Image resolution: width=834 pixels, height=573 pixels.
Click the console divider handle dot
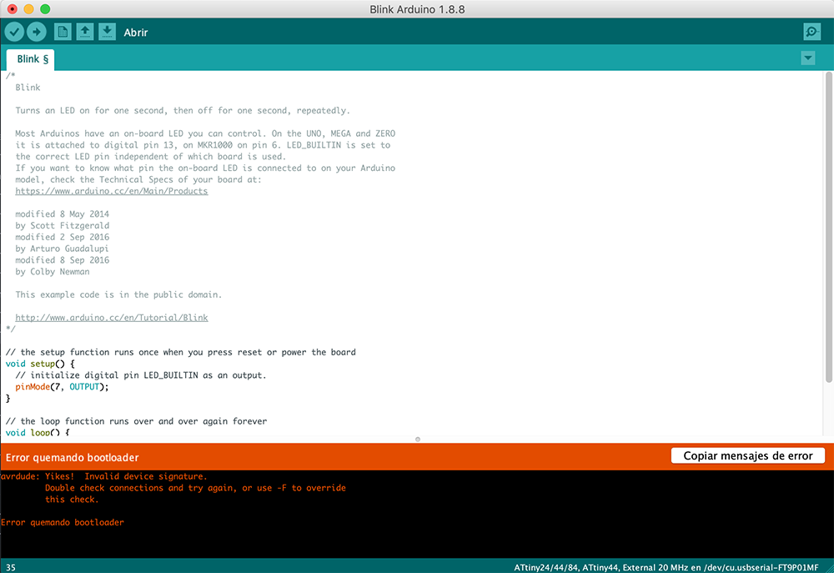pyautogui.click(x=418, y=439)
